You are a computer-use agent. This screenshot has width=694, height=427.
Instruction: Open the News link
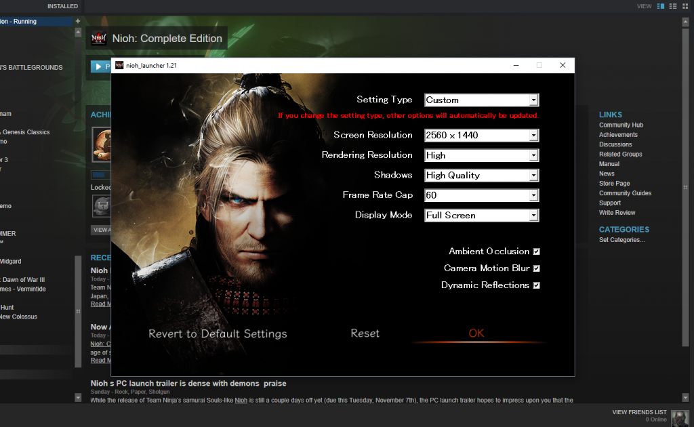(x=607, y=174)
